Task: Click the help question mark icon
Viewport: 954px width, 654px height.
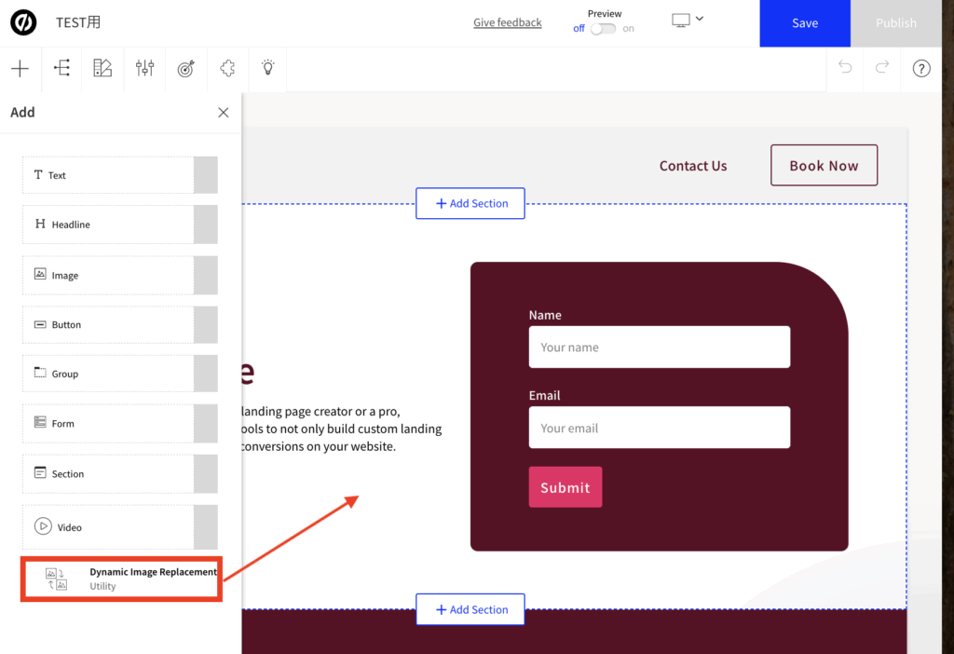Action: (x=920, y=68)
